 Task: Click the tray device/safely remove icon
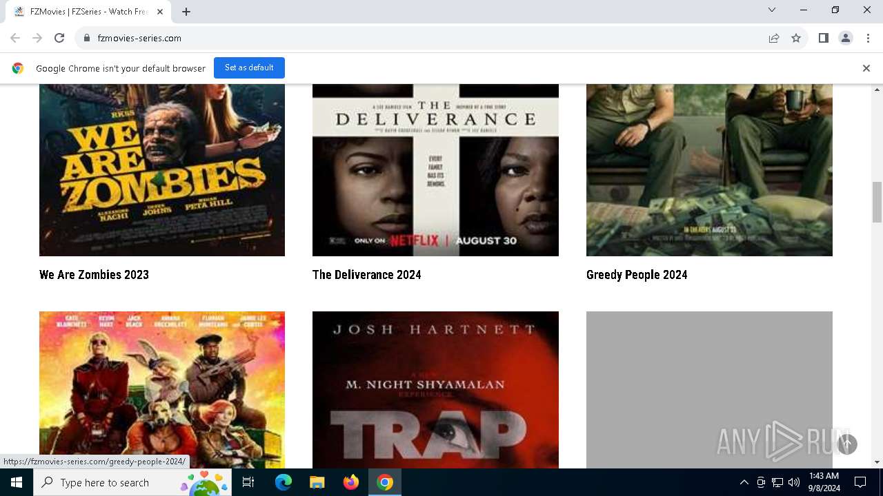(761, 482)
